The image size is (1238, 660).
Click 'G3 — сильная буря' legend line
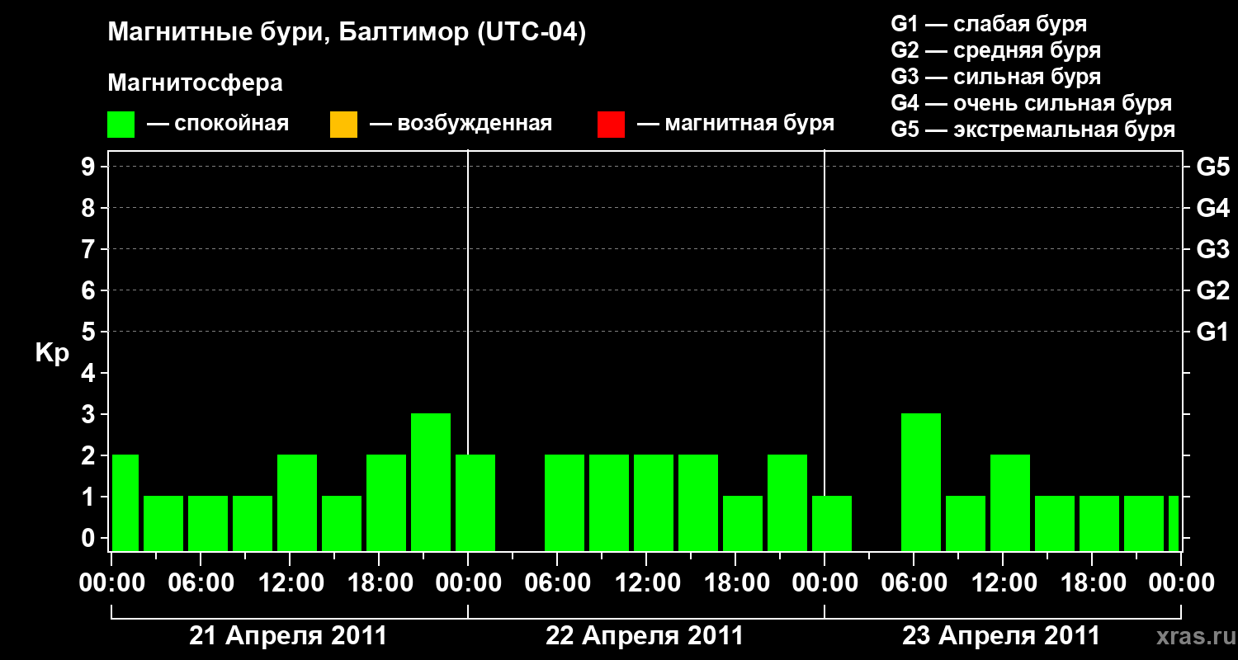(x=996, y=77)
